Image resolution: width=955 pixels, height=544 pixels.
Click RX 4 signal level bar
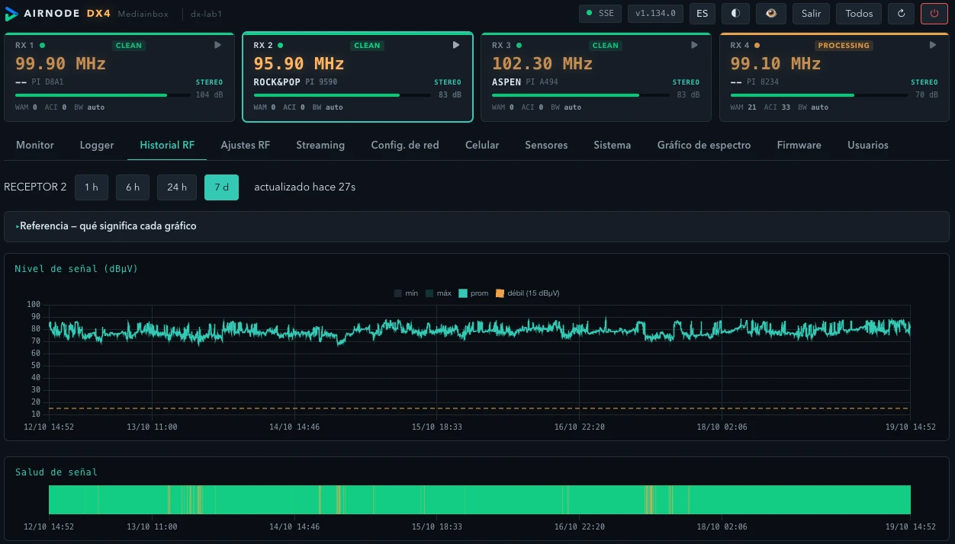coord(818,95)
